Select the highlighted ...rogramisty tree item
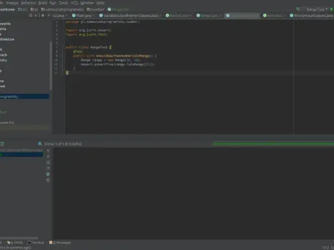This screenshot has height=250, width=334. [x=25, y=96]
